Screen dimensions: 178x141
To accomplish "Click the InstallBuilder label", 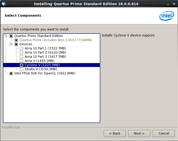I will click(x=11, y=127).
